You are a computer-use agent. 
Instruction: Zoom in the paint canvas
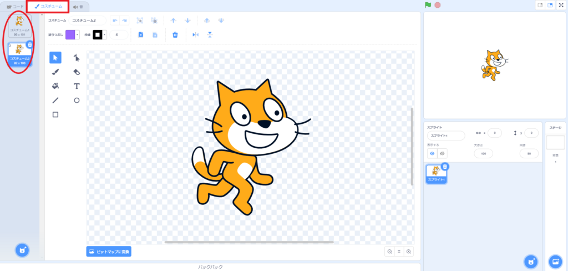409,252
